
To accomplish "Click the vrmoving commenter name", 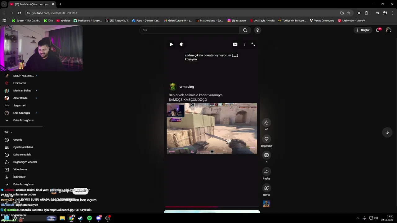I will [187, 87].
